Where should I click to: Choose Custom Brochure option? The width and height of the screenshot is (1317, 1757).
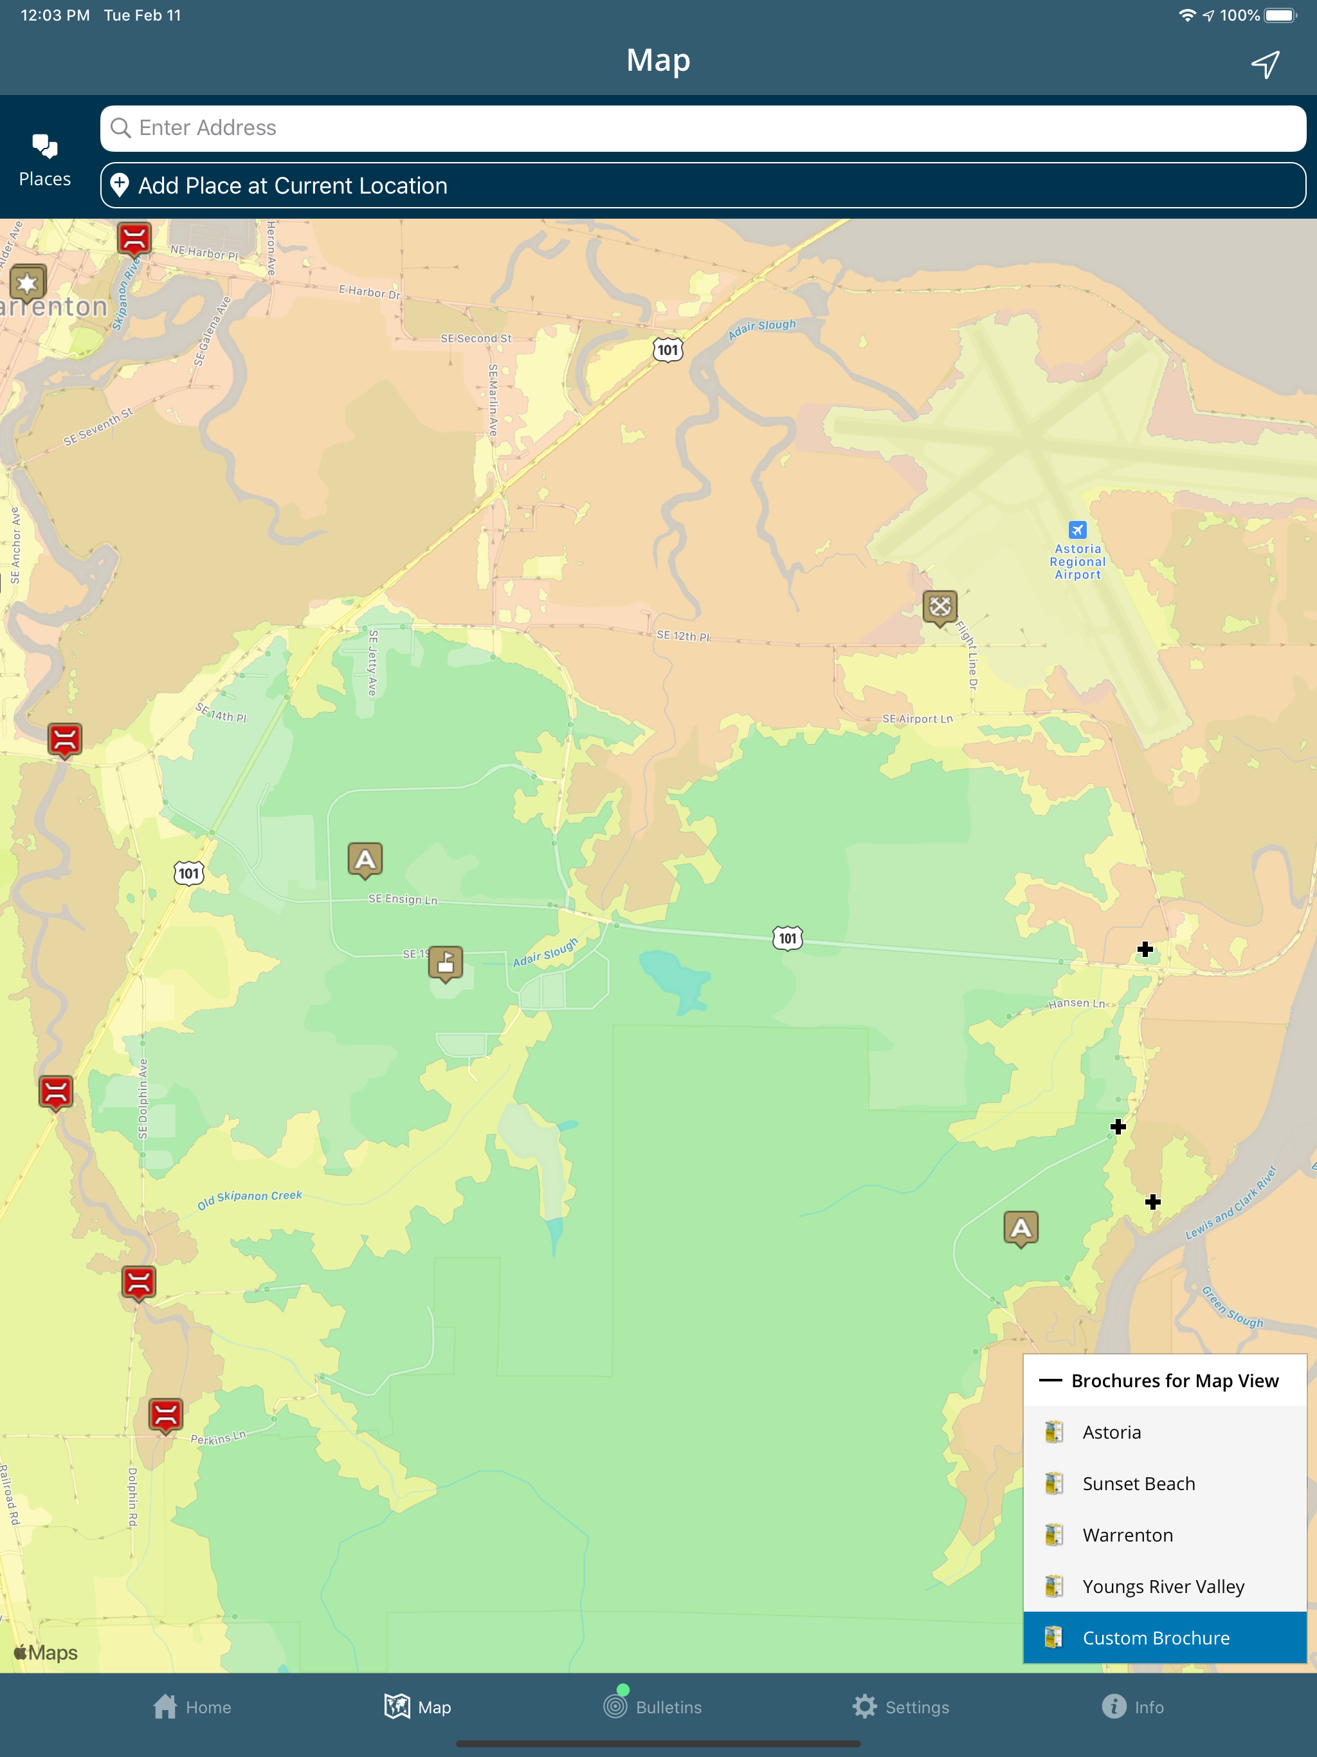point(1155,1638)
